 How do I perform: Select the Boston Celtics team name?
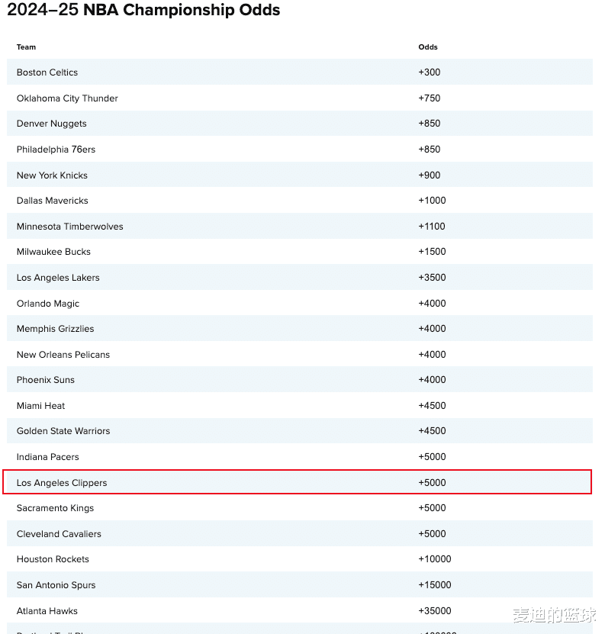(x=47, y=72)
